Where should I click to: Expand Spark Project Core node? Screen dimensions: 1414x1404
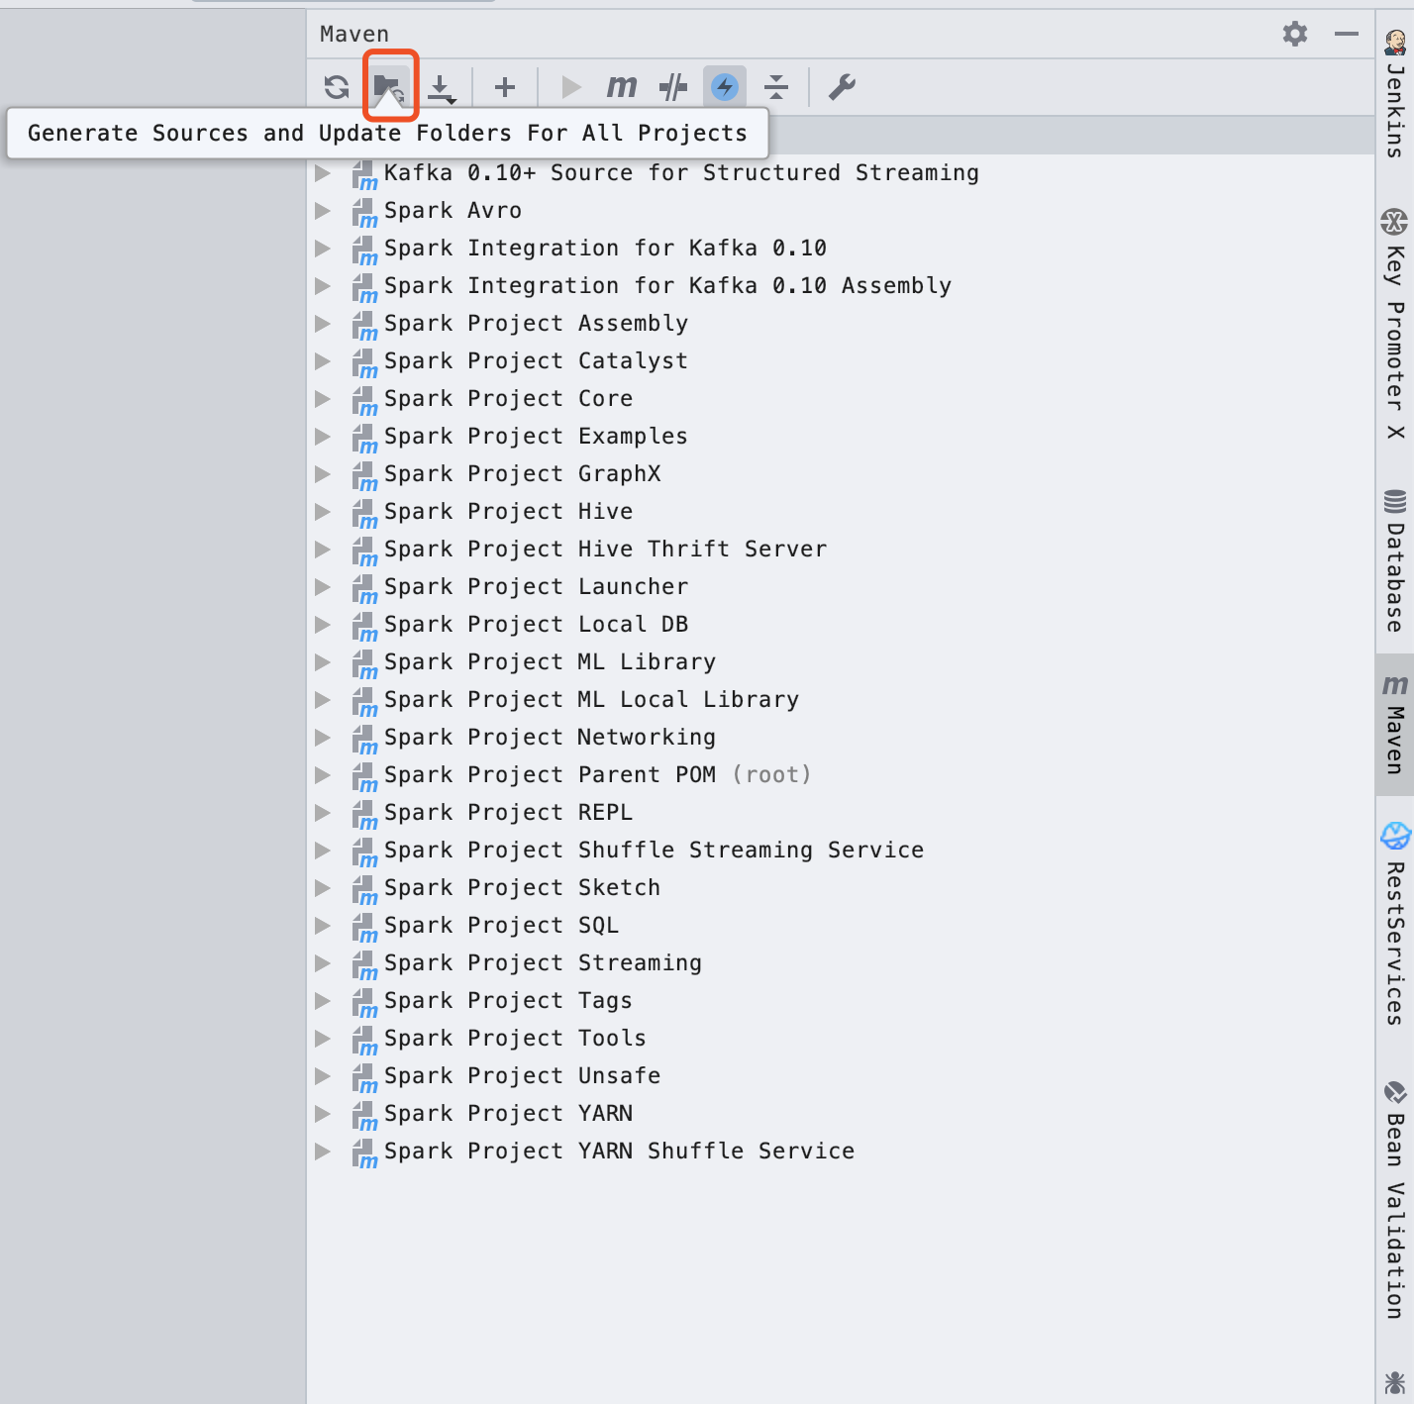323,399
